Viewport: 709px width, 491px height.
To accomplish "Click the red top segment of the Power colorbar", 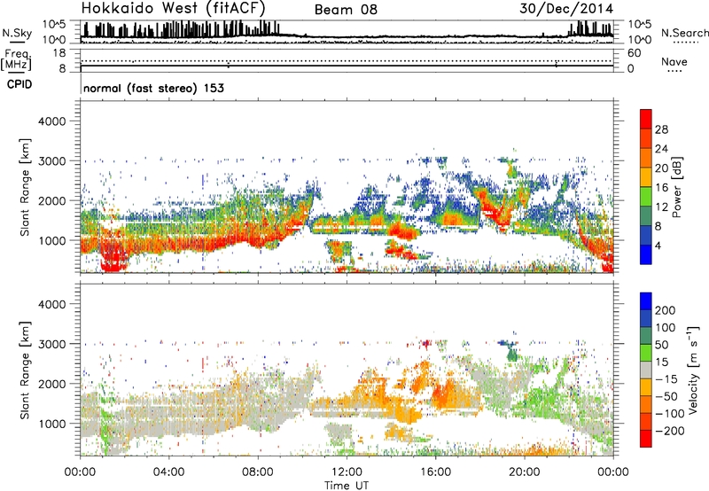I will (646, 119).
